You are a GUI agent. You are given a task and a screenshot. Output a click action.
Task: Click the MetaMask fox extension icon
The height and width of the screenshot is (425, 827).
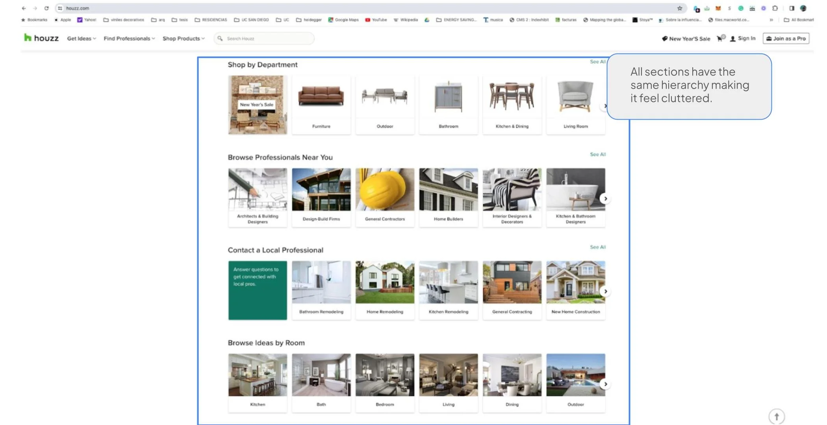(718, 8)
